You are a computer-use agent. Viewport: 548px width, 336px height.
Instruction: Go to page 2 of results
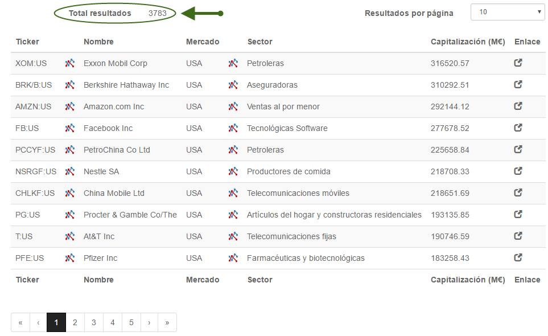click(x=75, y=322)
